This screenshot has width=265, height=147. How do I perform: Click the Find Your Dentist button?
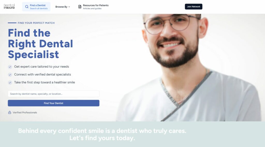pos(54,103)
